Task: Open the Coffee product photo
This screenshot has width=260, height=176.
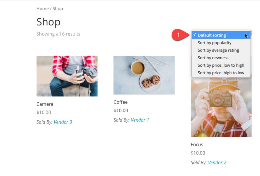Action: pos(144,75)
